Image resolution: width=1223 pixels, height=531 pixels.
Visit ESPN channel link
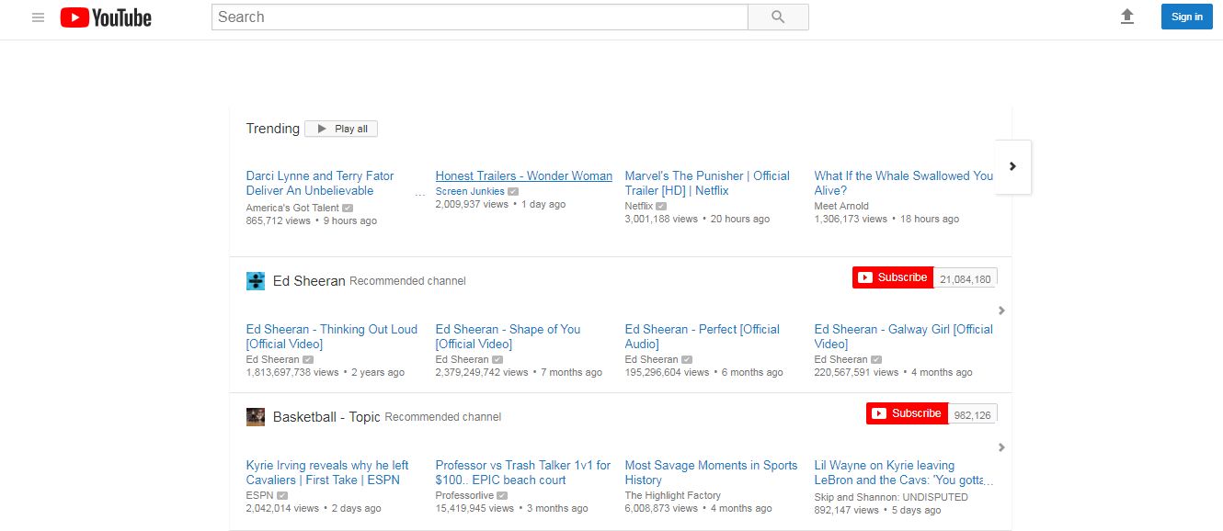pos(259,495)
